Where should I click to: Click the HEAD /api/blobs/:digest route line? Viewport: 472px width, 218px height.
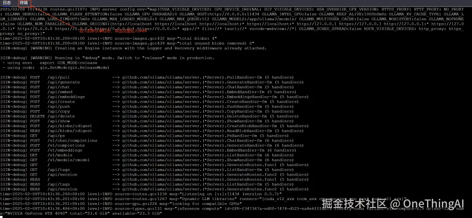pos(152,131)
